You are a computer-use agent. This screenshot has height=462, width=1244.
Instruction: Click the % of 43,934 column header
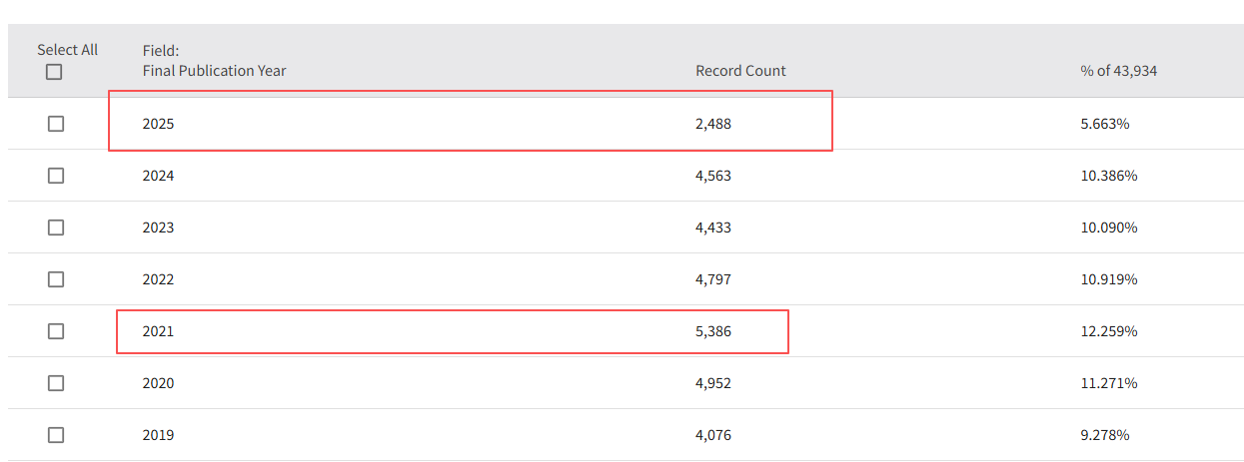point(1118,71)
